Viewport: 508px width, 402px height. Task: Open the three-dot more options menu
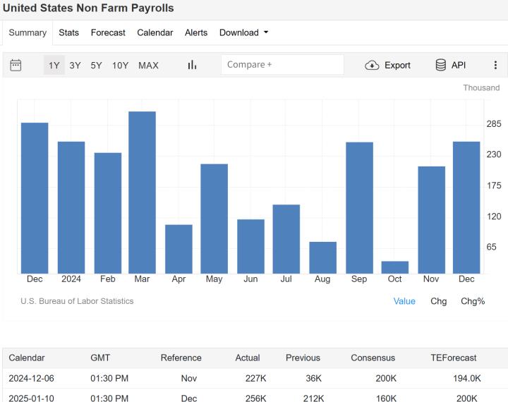pyautogui.click(x=495, y=65)
